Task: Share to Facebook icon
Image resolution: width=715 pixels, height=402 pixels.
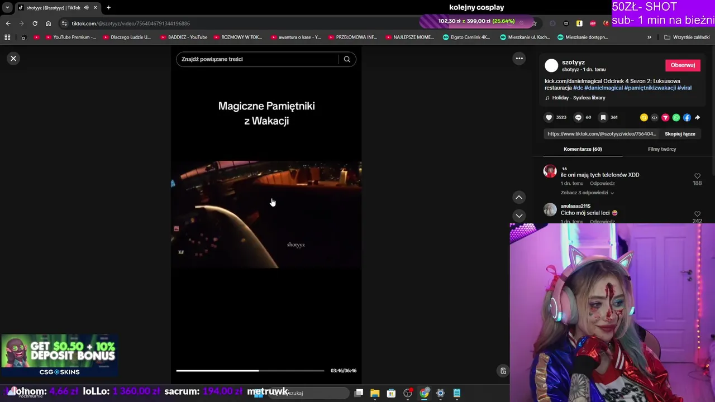Action: pos(687,117)
